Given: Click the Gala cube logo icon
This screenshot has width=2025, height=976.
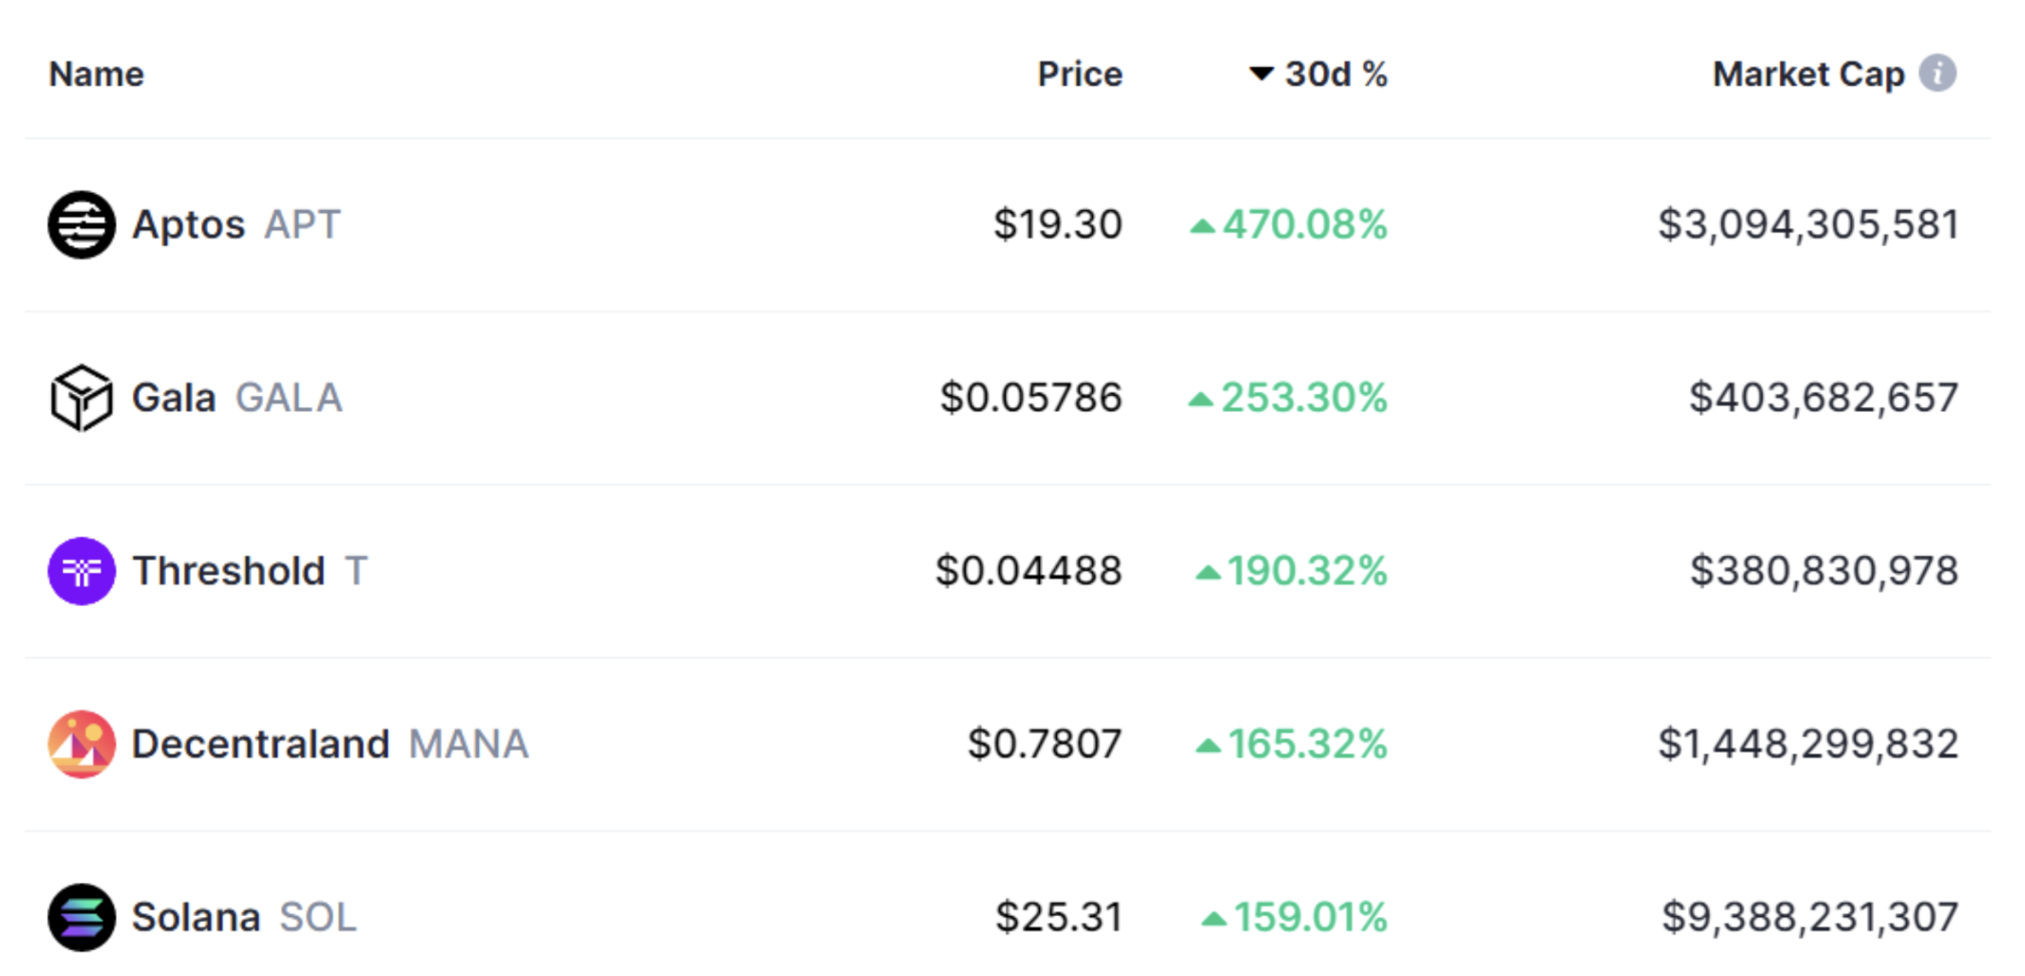Looking at the screenshot, I should click(x=81, y=398).
